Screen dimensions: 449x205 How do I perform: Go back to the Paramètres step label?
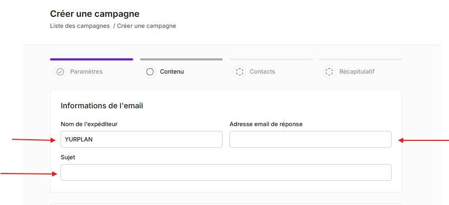(x=86, y=71)
